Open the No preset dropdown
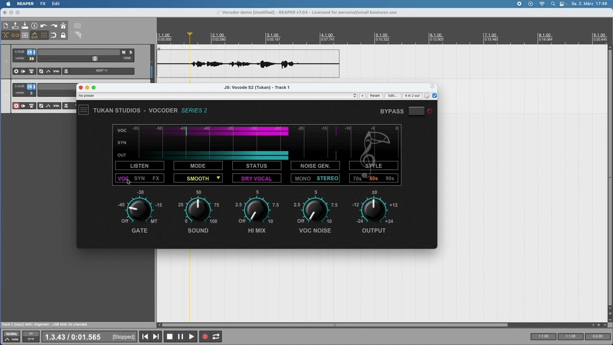 coord(217,95)
